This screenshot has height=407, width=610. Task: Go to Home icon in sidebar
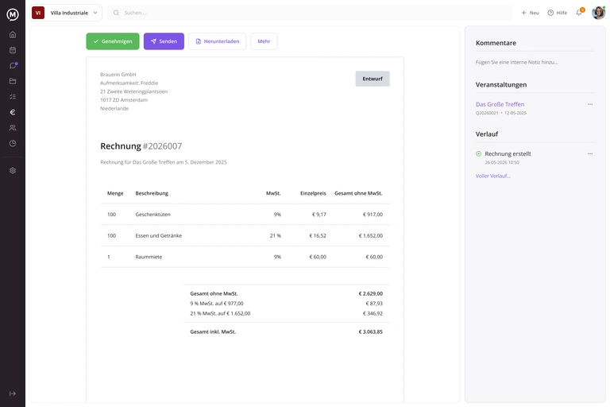13,35
